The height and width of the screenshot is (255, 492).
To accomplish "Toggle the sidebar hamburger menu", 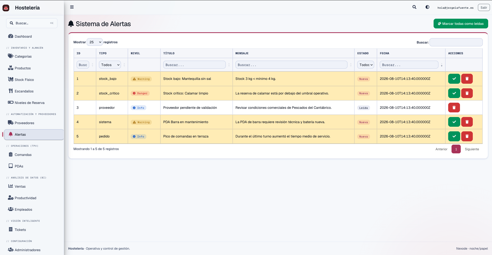I will (72, 7).
